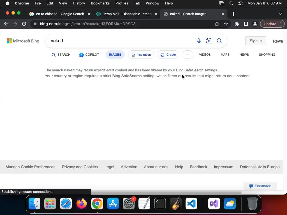Screen dimensions: 287x215
Task: Open the Apple menu
Action: point(7,3)
